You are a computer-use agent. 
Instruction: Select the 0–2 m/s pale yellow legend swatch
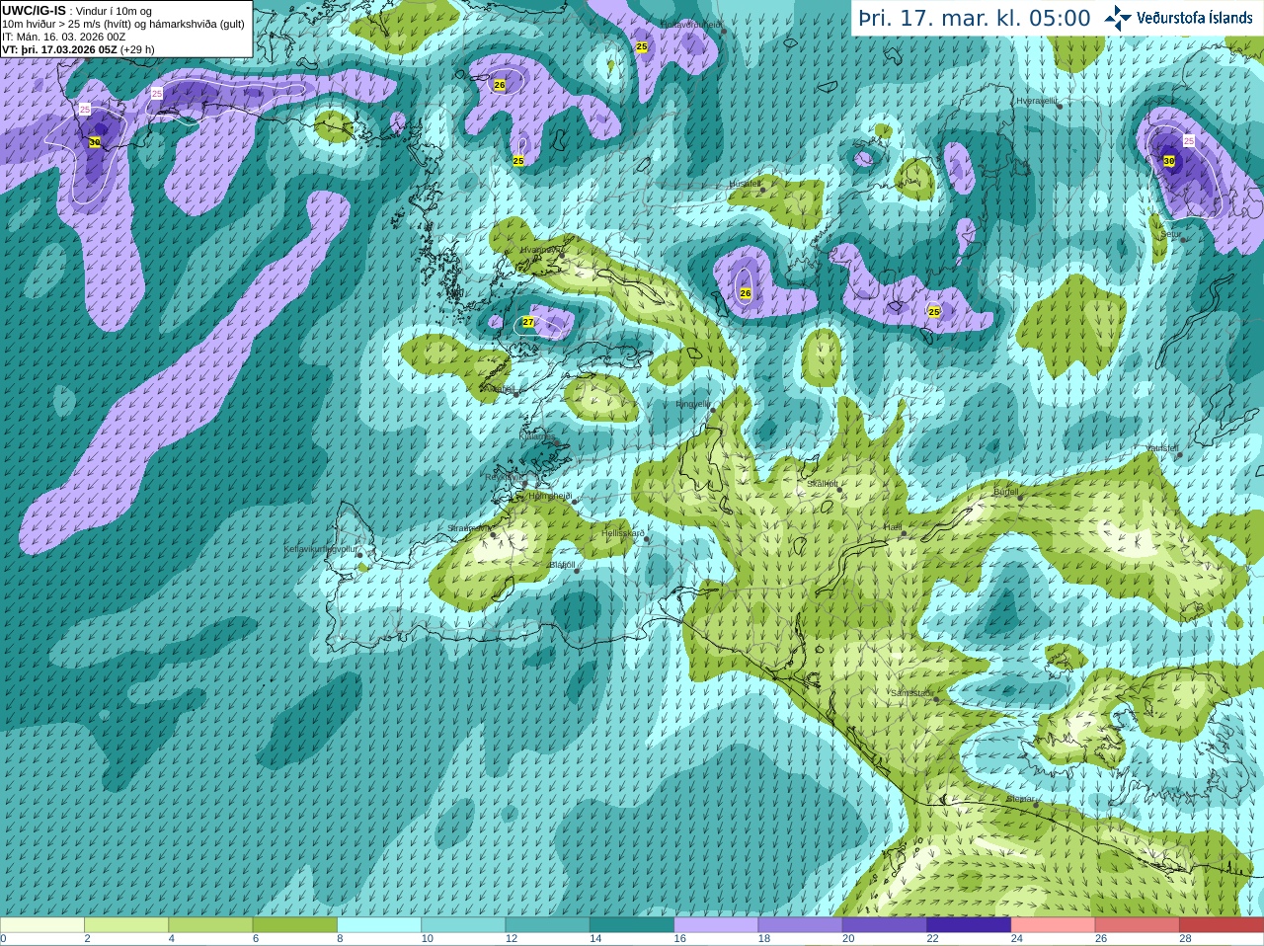click(41, 925)
